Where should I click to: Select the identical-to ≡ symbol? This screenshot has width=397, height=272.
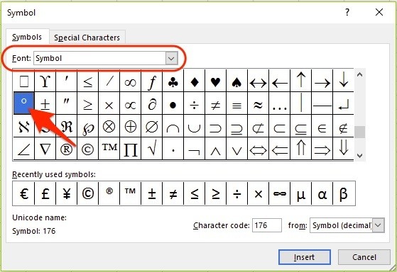[x=236, y=103]
